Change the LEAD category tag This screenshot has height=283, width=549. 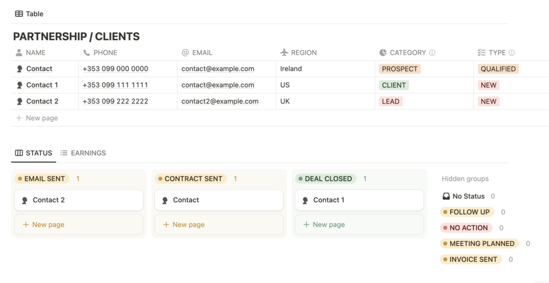[391, 101]
